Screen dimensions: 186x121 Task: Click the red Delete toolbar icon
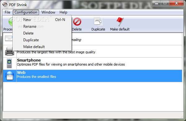click(x=77, y=22)
